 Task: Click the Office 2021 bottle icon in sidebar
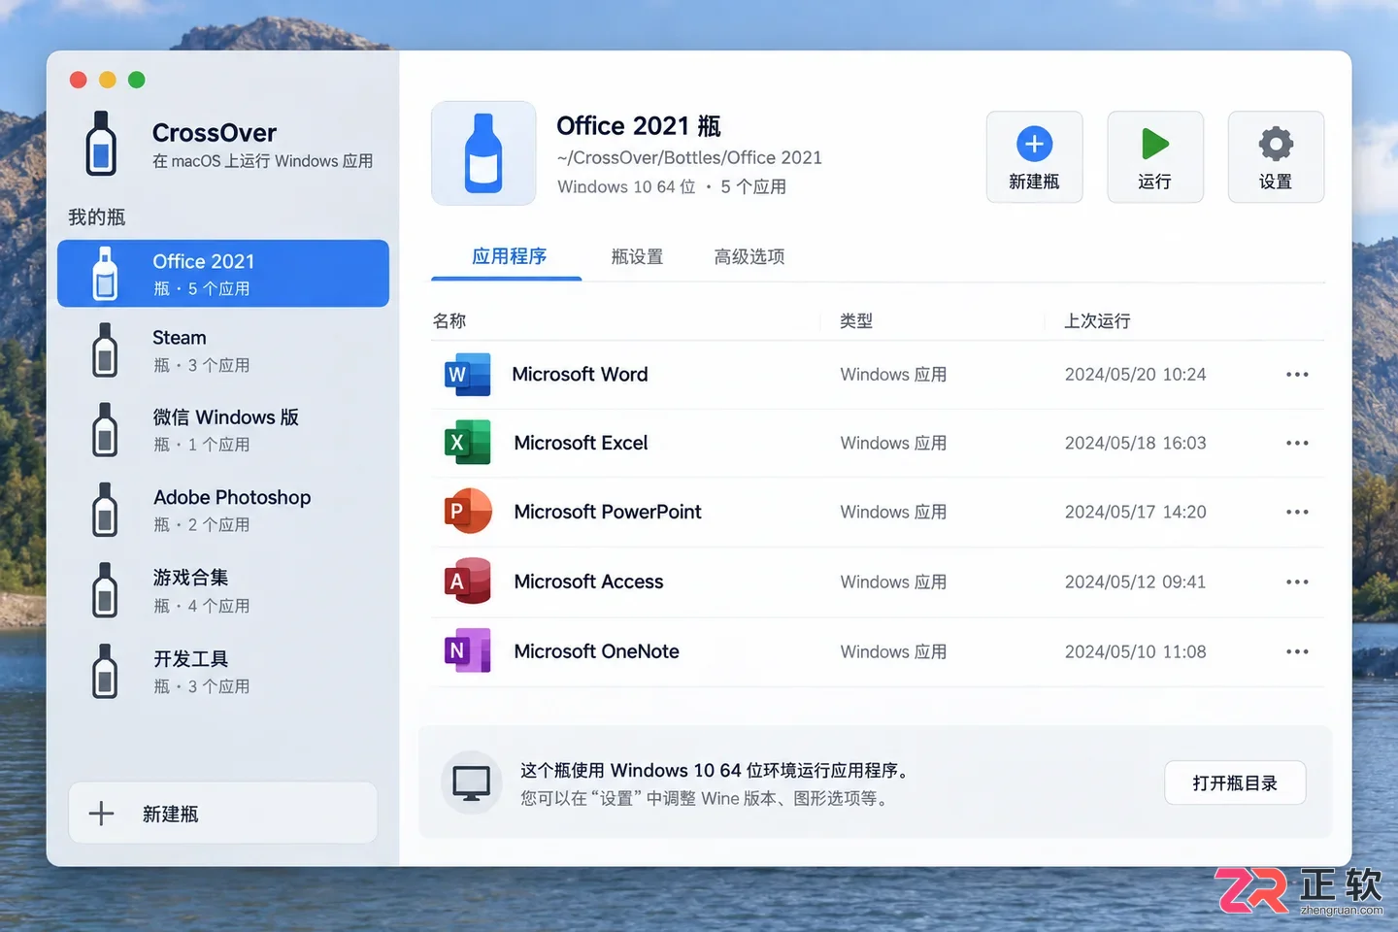click(105, 273)
